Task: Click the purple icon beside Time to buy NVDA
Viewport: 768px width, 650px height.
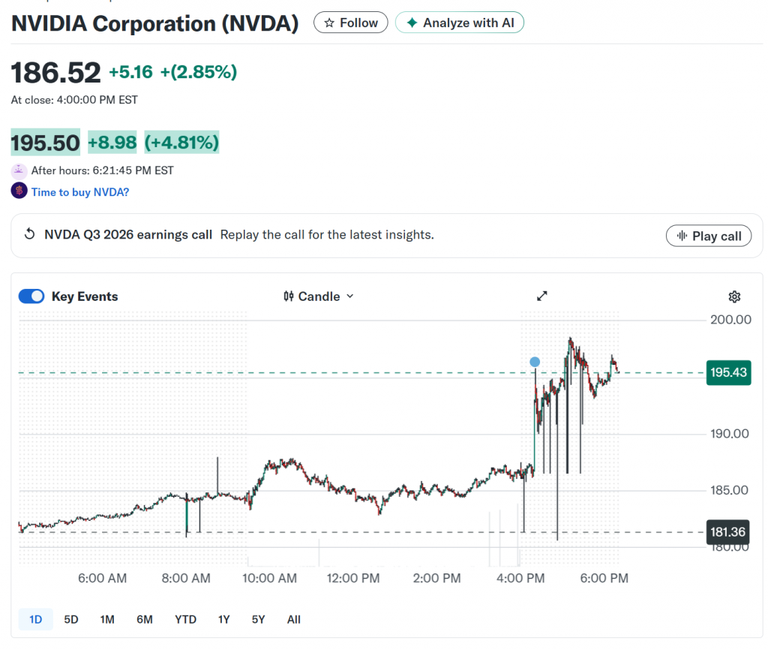Action: click(x=19, y=191)
